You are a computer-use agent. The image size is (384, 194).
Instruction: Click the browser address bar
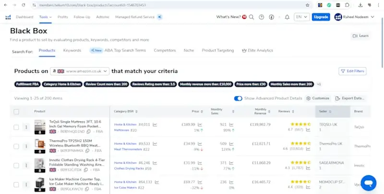(x=169, y=5)
